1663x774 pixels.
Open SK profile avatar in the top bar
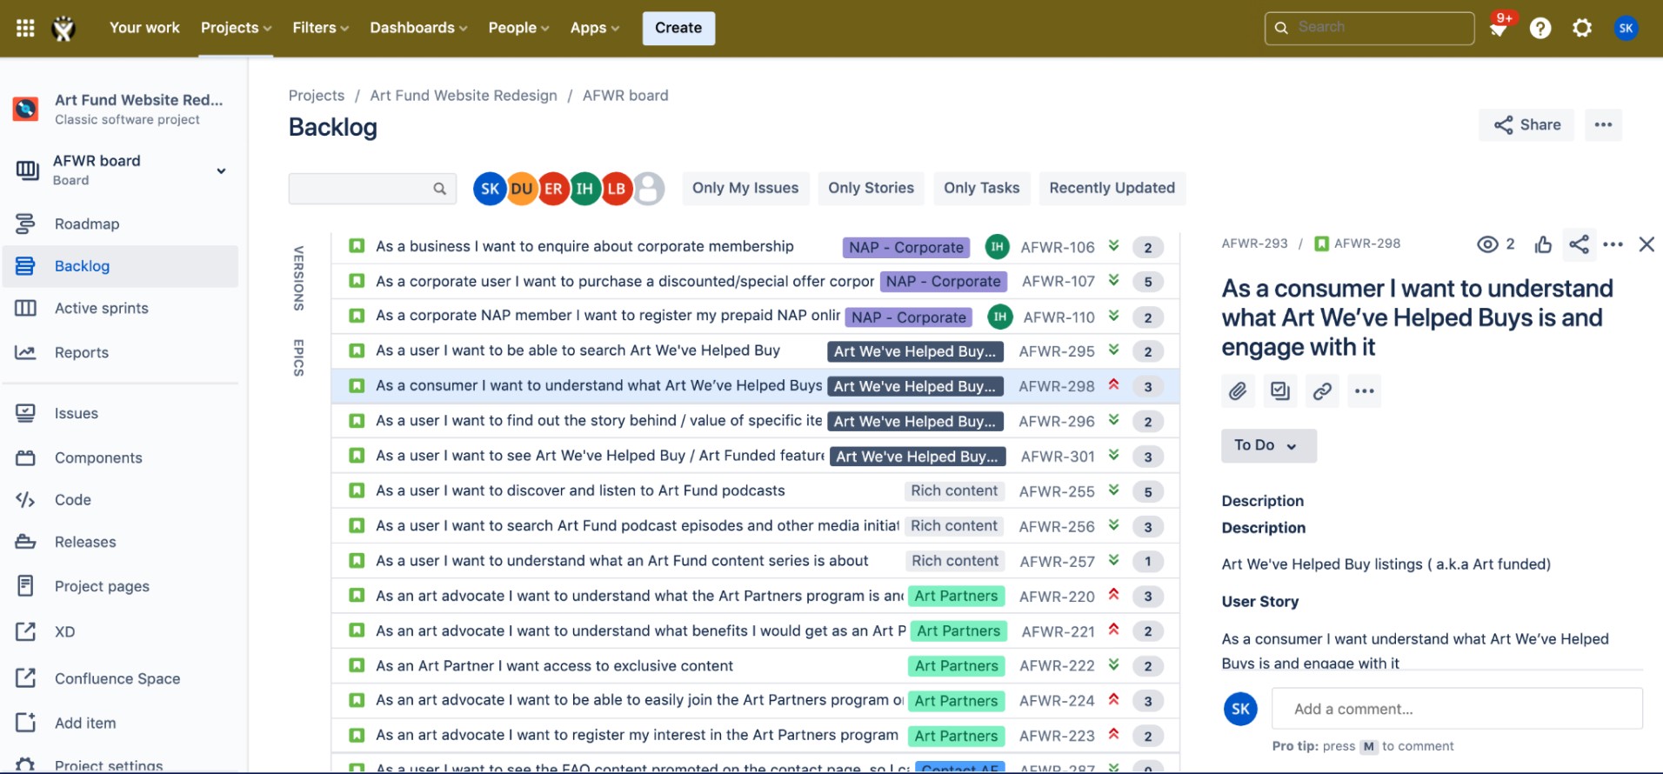(1626, 28)
